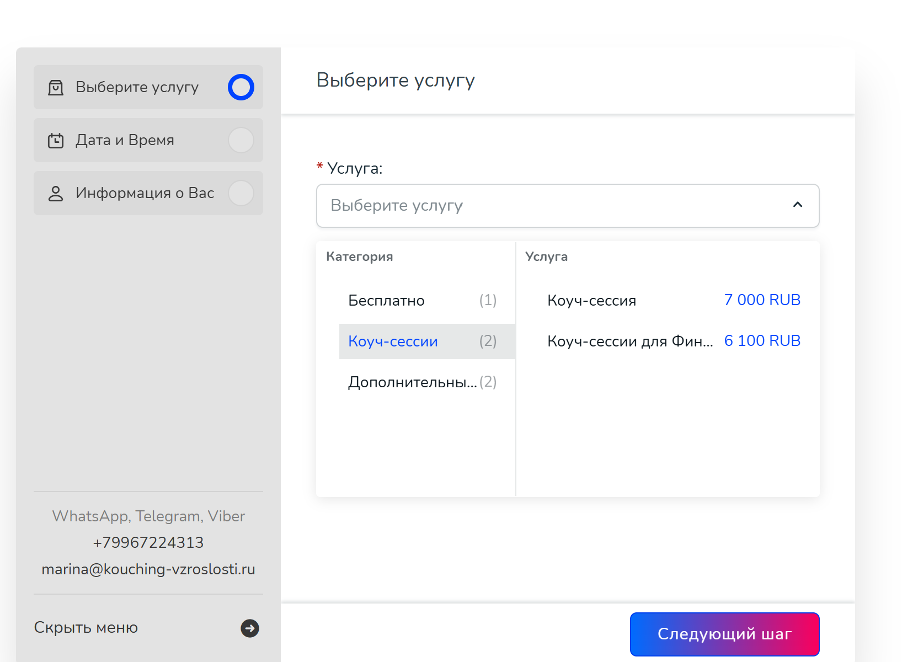Click the shopping bag service icon
This screenshot has width=918, height=662.
pyautogui.click(x=56, y=88)
